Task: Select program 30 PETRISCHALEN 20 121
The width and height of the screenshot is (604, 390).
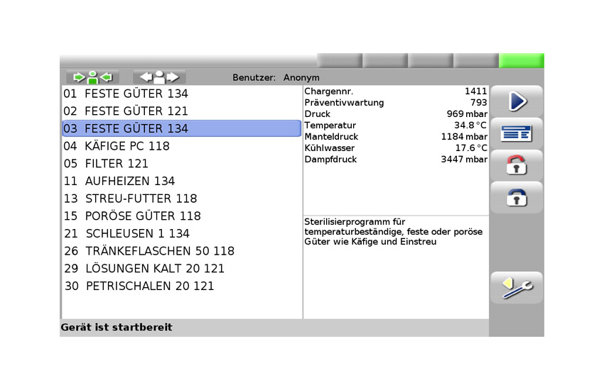Action: [139, 286]
